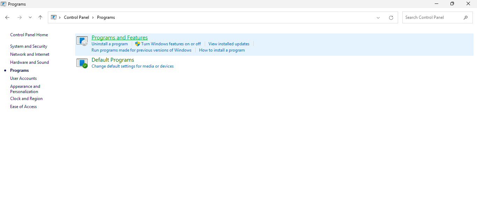Go to Control Panel Home

[x=29, y=35]
